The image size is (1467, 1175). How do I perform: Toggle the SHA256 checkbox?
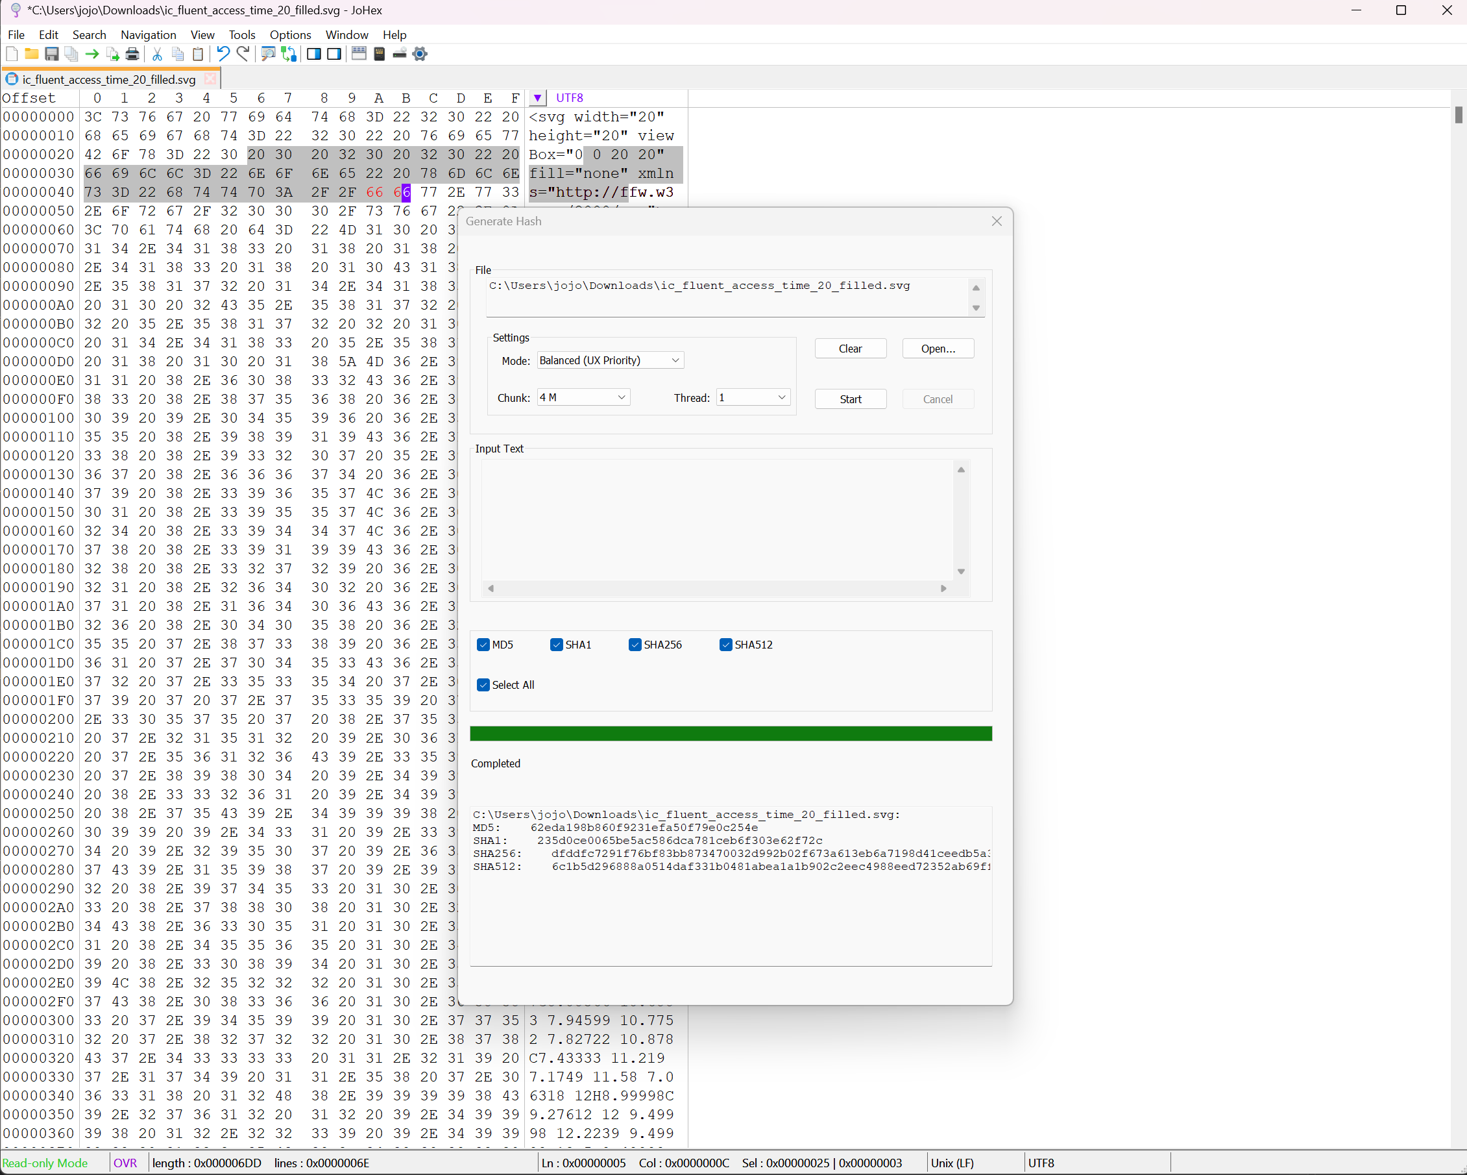pos(635,645)
